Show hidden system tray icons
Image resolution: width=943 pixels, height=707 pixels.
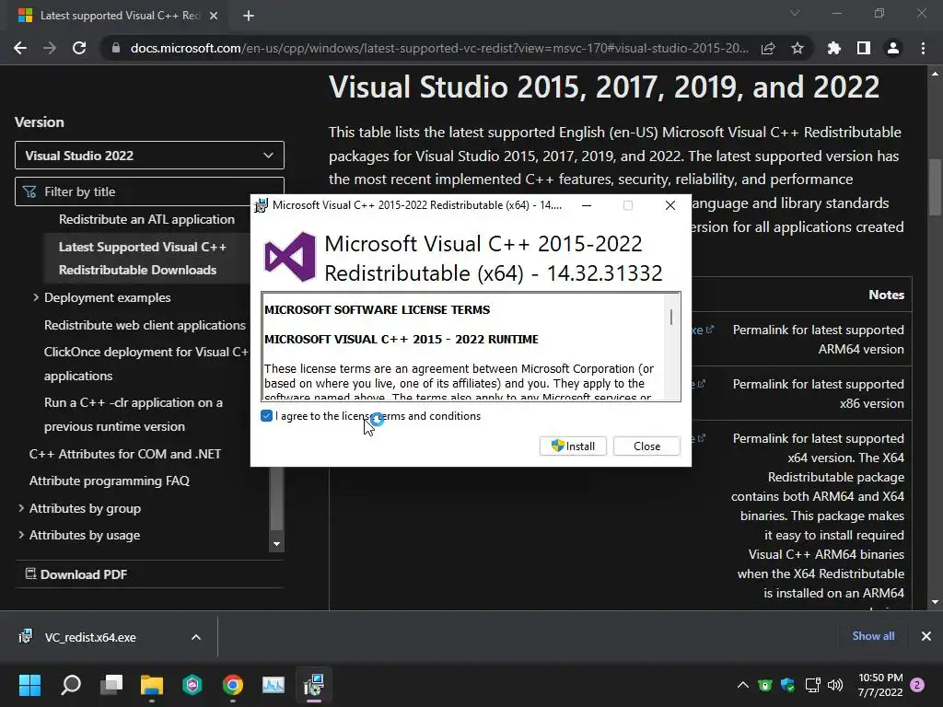tap(743, 685)
